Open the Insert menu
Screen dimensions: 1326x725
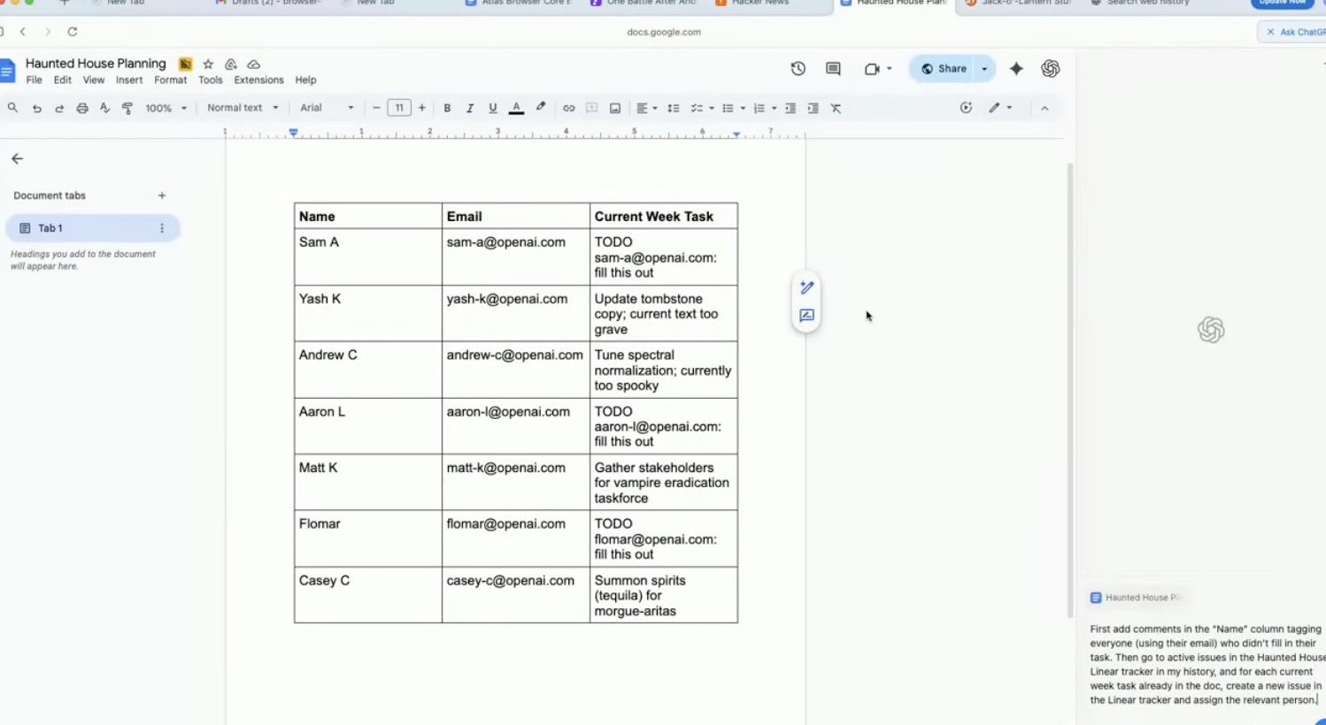(x=129, y=80)
